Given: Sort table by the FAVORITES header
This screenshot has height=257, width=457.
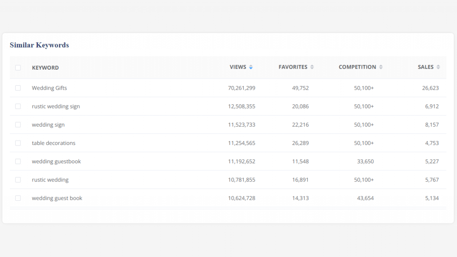Looking at the screenshot, I should point(293,67).
